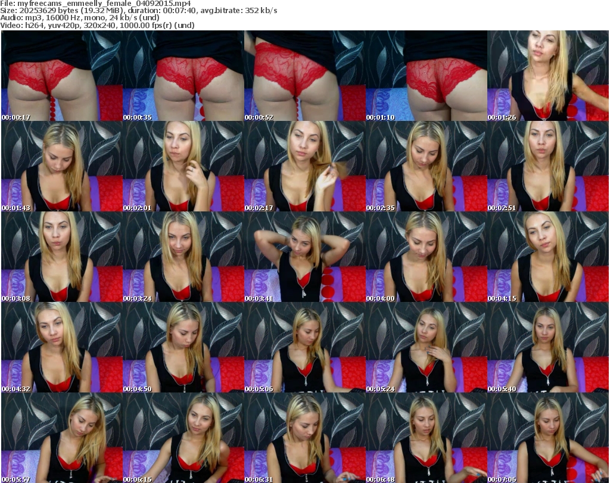Select the frame at 00:05:40
This screenshot has height=483, width=610.
point(548,347)
